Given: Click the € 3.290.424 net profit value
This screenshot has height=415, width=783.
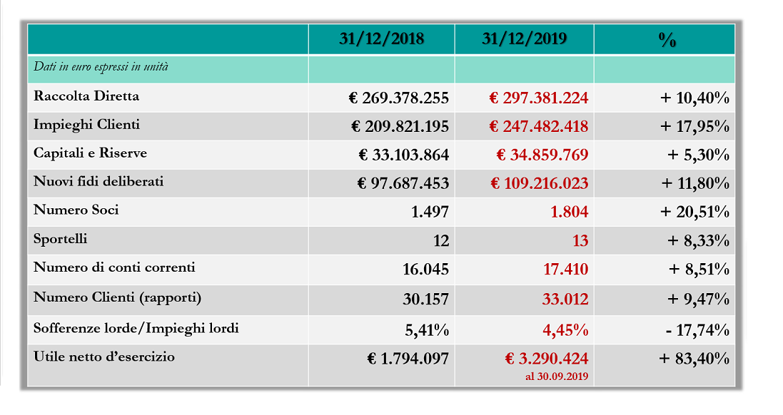Looking at the screenshot, I should (x=546, y=359).
